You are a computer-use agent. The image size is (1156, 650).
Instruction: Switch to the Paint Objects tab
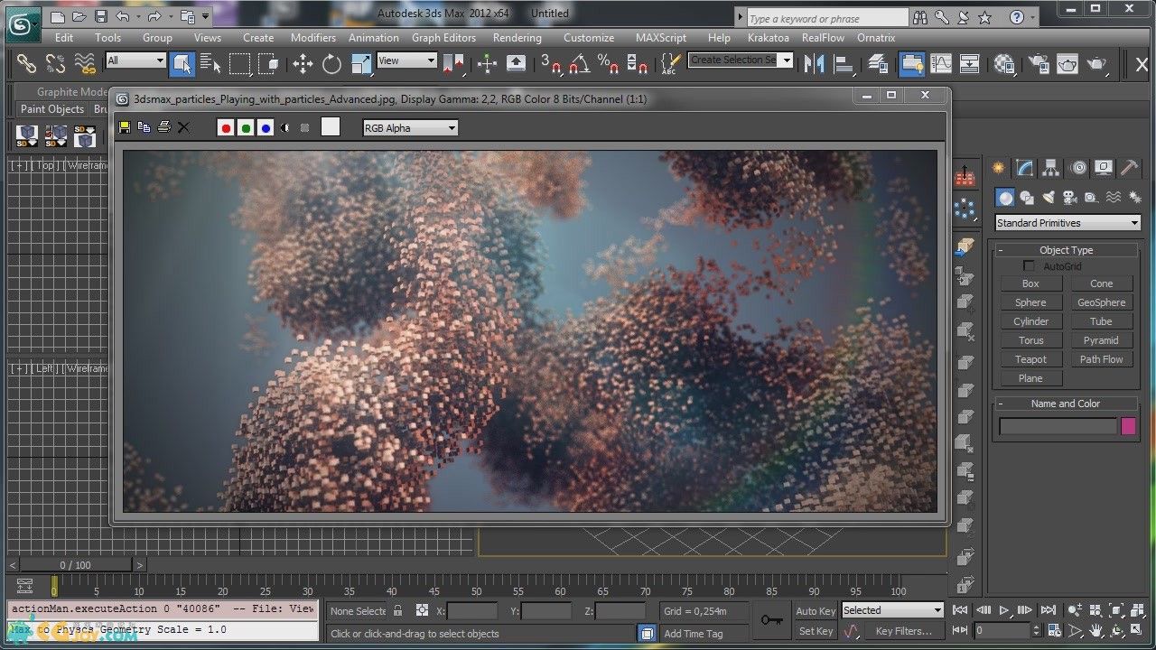pos(52,109)
